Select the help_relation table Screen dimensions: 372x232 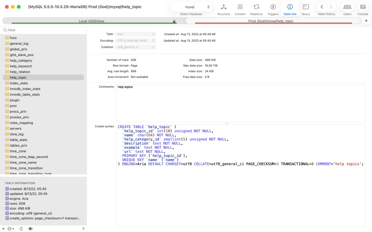pos(43,72)
